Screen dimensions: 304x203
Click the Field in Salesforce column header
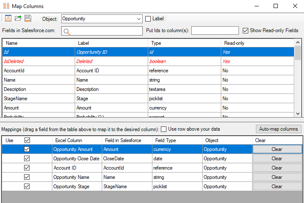(x=127, y=140)
